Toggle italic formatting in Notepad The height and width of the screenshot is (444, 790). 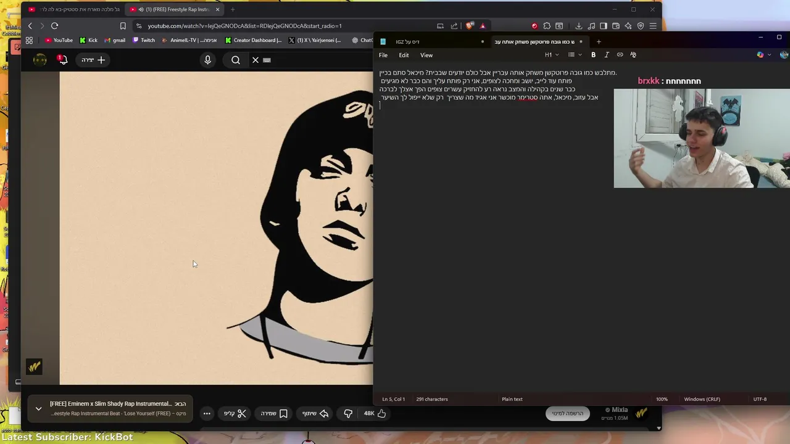click(x=607, y=55)
